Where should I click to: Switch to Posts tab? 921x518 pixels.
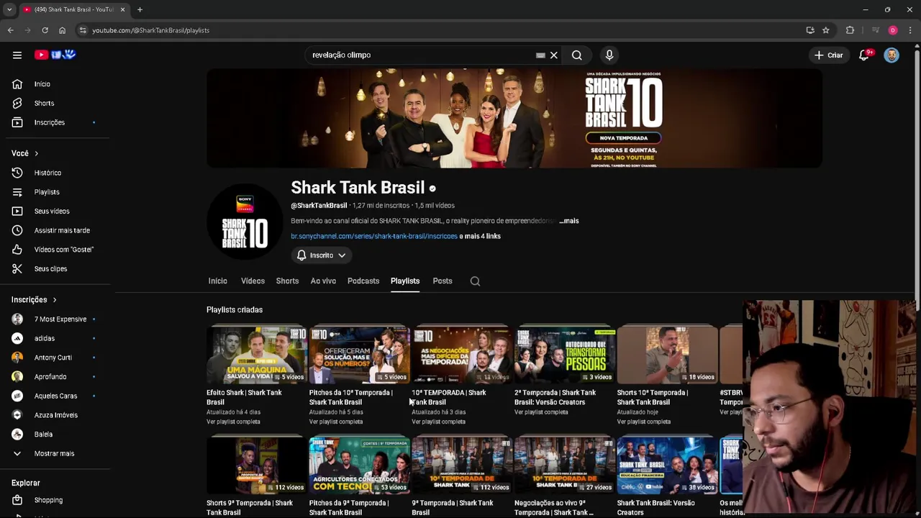pyautogui.click(x=443, y=281)
